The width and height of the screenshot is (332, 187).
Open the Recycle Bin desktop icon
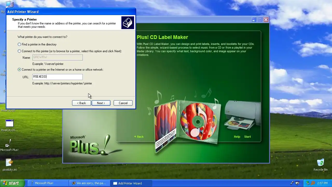pos(321,165)
